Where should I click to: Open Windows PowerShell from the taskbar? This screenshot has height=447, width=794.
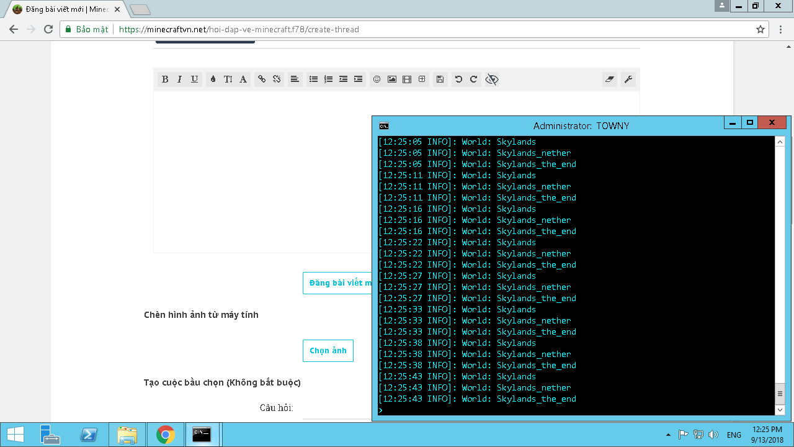click(89, 435)
